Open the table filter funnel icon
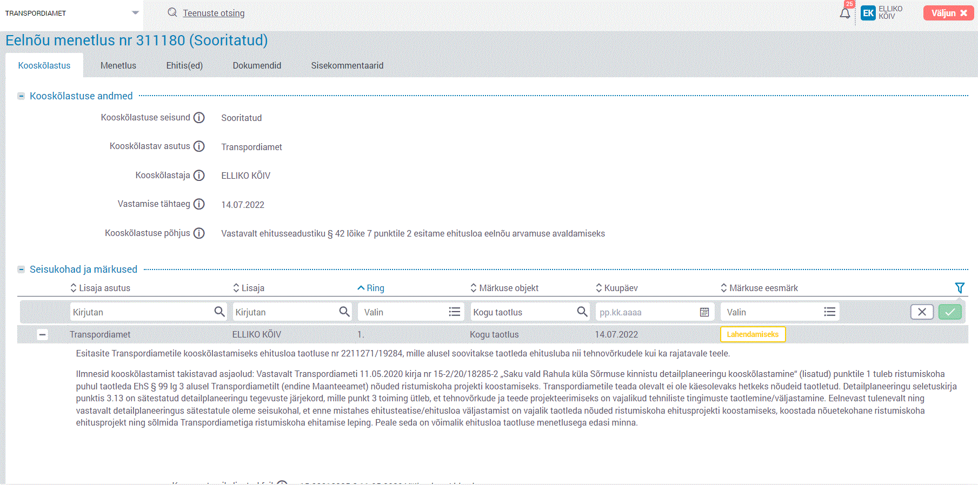This screenshot has height=485, width=978. coord(960,288)
